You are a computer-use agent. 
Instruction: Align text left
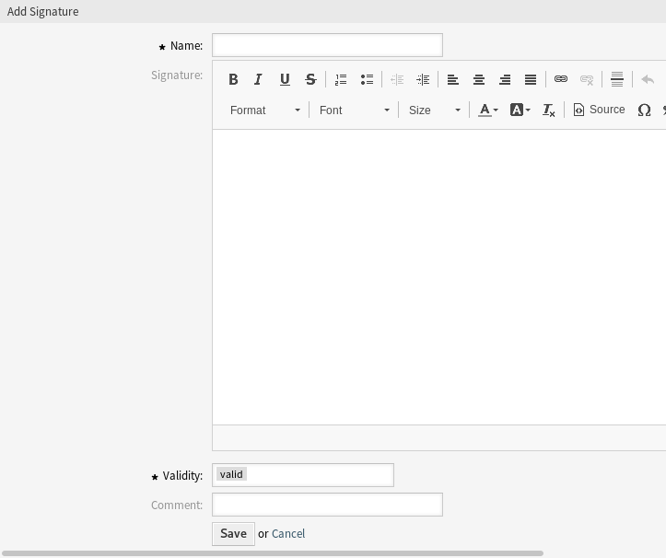pos(453,79)
